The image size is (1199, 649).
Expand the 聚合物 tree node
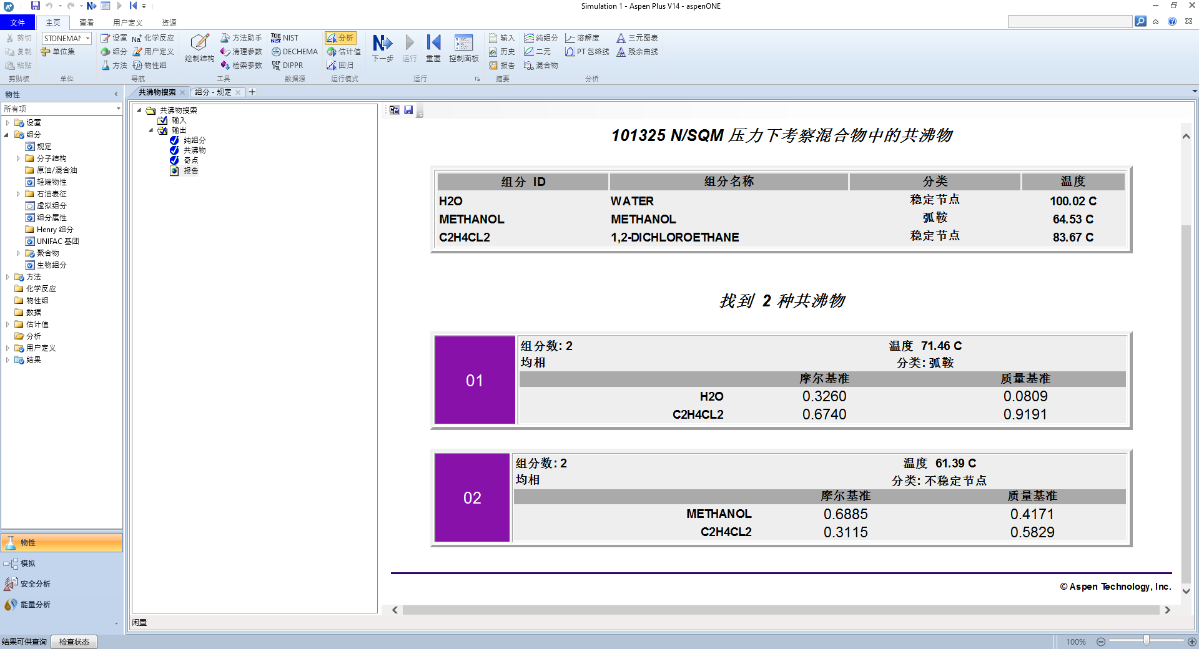(x=18, y=253)
